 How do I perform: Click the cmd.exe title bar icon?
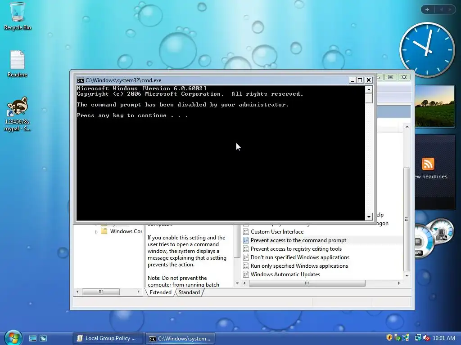point(80,80)
